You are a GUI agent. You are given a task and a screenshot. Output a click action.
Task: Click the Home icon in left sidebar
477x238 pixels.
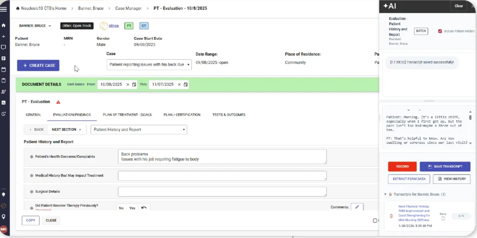click(4, 25)
